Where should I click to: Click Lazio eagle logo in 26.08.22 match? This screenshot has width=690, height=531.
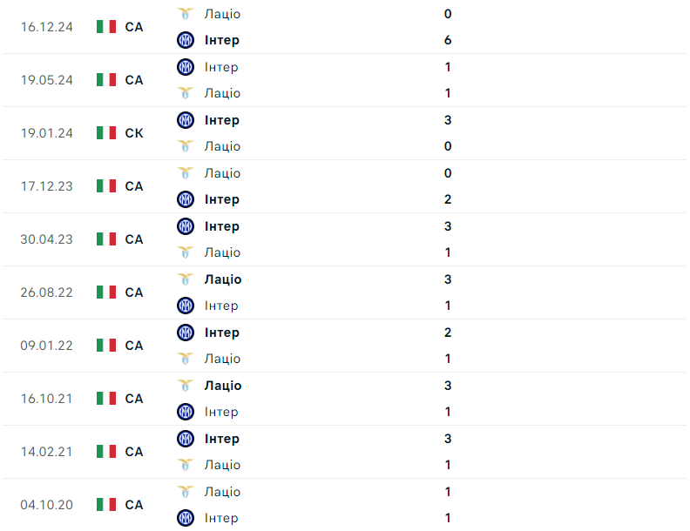[185, 279]
